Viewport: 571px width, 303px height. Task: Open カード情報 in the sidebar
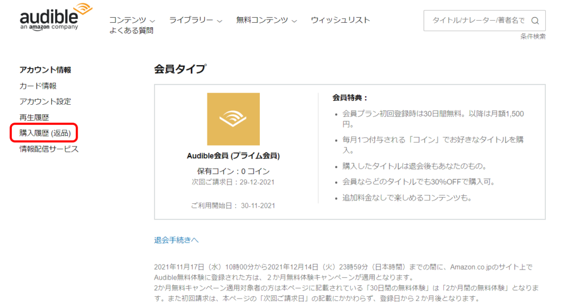point(38,86)
